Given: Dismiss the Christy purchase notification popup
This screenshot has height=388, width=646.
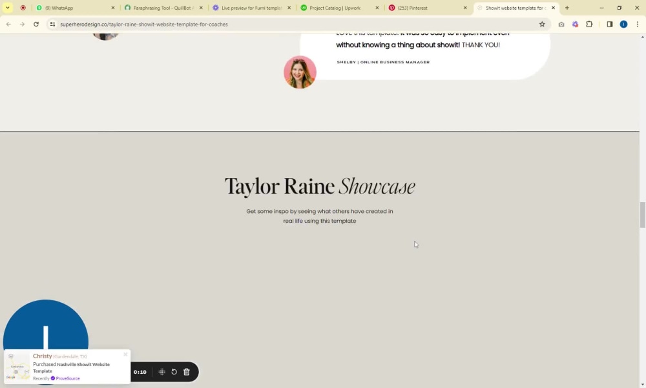Looking at the screenshot, I should tap(126, 354).
